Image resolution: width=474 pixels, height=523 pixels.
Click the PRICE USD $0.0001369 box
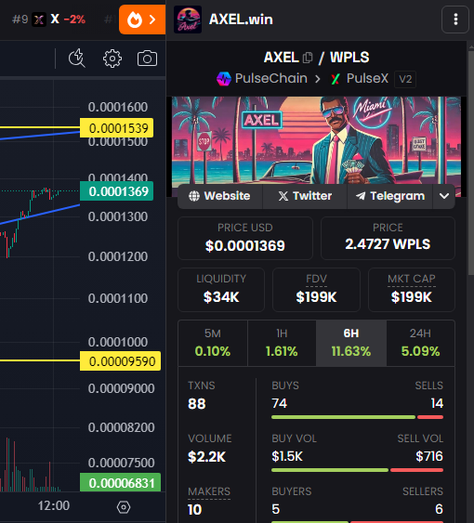pyautogui.click(x=245, y=238)
